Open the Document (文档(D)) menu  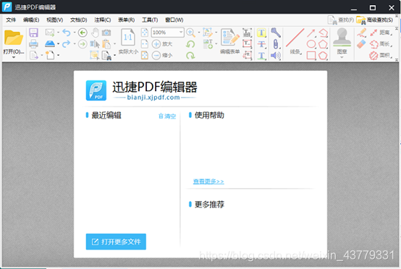click(78, 20)
